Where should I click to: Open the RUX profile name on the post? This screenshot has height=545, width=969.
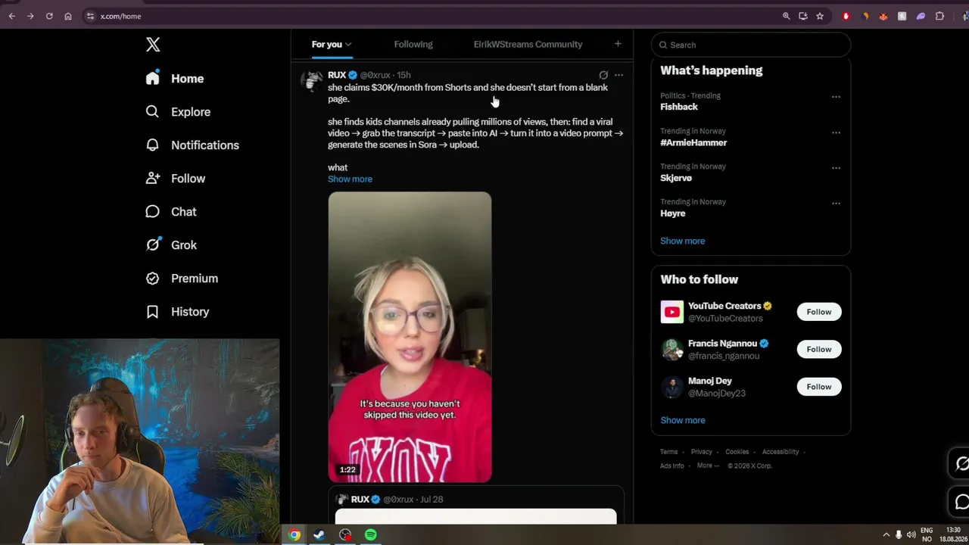pos(337,75)
